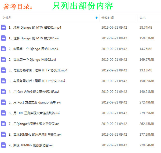Viewport: 161px width, 153px height.
Task: Click video icon for 实现第一个 Django 网站02.avi
Action: point(3,59)
